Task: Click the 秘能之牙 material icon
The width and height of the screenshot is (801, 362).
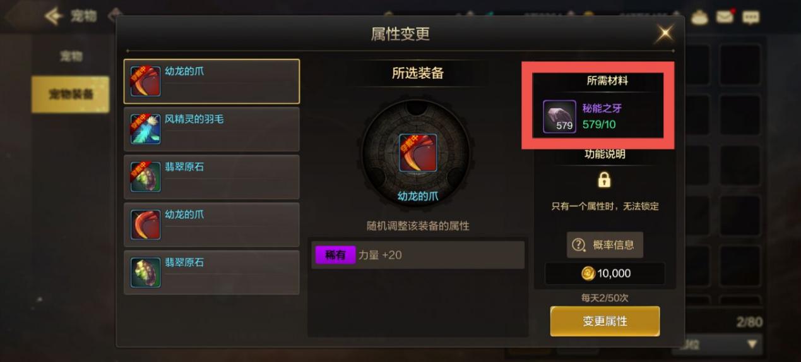Action: click(x=559, y=116)
